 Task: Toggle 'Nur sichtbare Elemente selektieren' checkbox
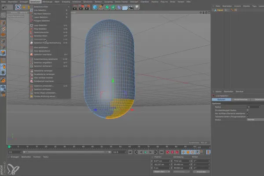(x=248, y=113)
